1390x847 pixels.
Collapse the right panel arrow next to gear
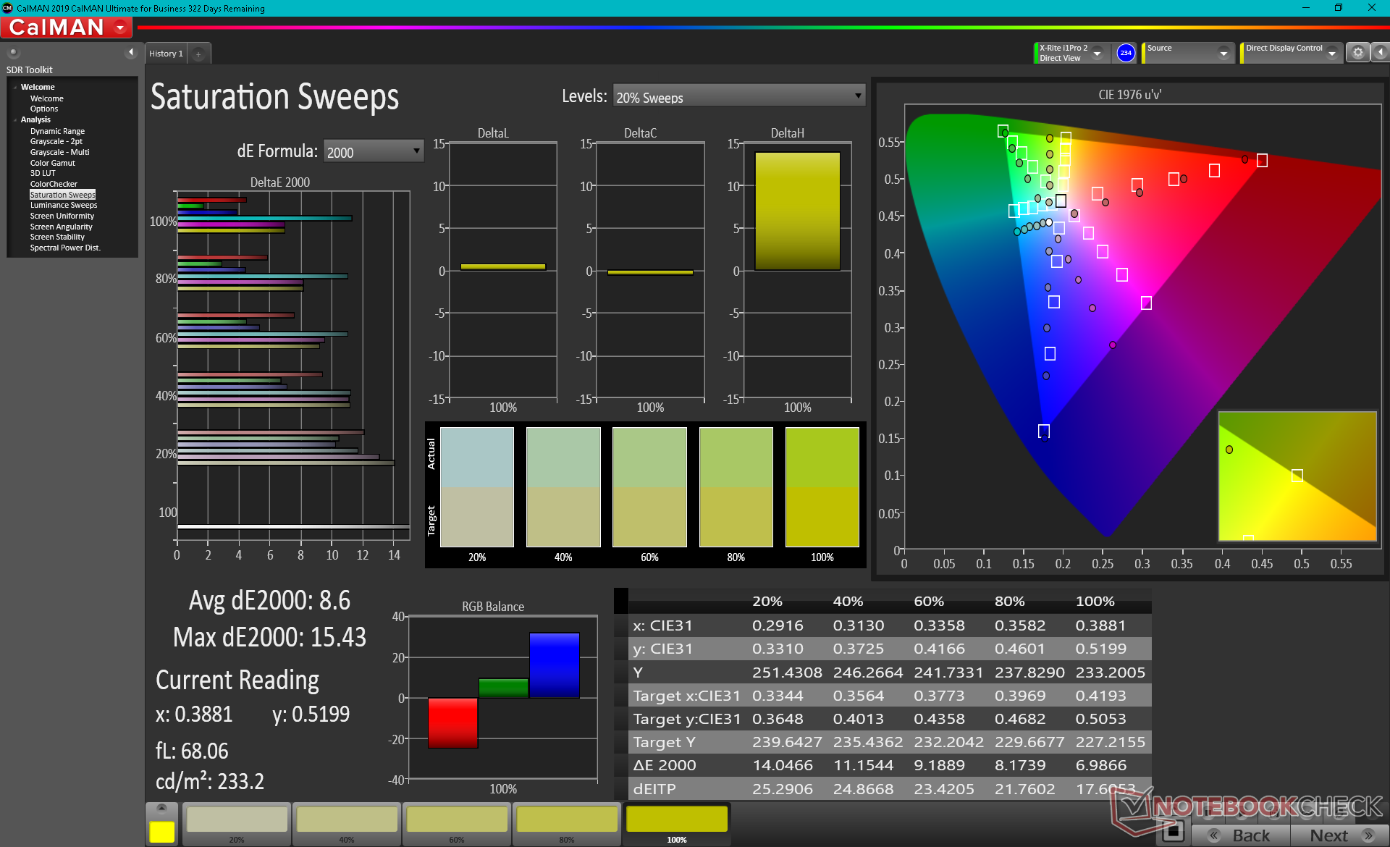click(1380, 53)
